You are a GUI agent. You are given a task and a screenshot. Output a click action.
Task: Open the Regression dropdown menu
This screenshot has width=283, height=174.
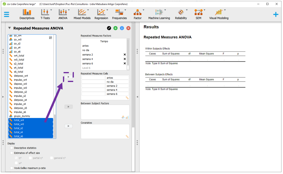click(101, 14)
